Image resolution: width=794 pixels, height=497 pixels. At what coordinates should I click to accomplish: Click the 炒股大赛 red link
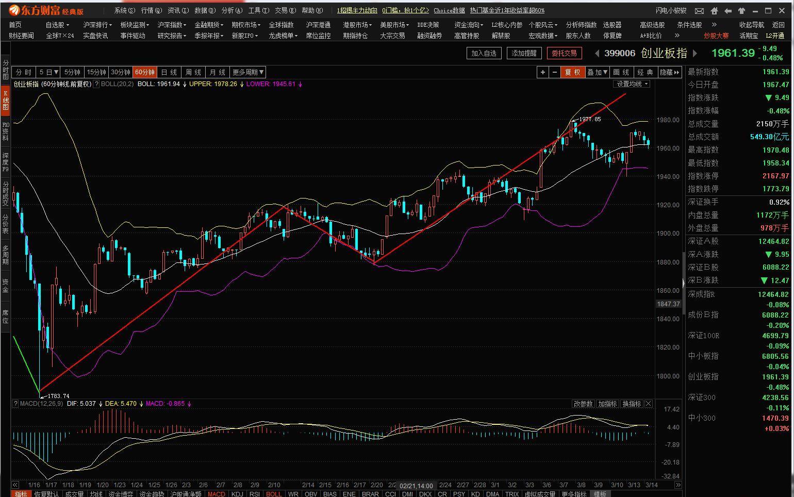pyautogui.click(x=716, y=36)
